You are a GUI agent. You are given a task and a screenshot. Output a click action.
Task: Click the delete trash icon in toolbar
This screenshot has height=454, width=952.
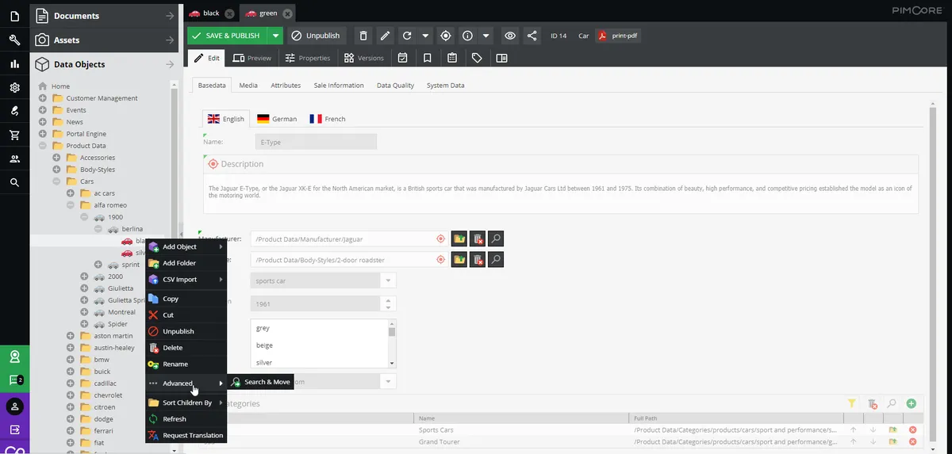[363, 36]
